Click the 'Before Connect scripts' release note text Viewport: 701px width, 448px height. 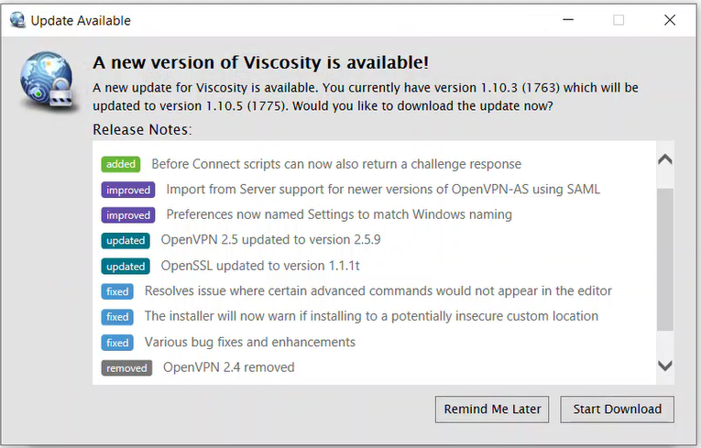[x=336, y=164]
